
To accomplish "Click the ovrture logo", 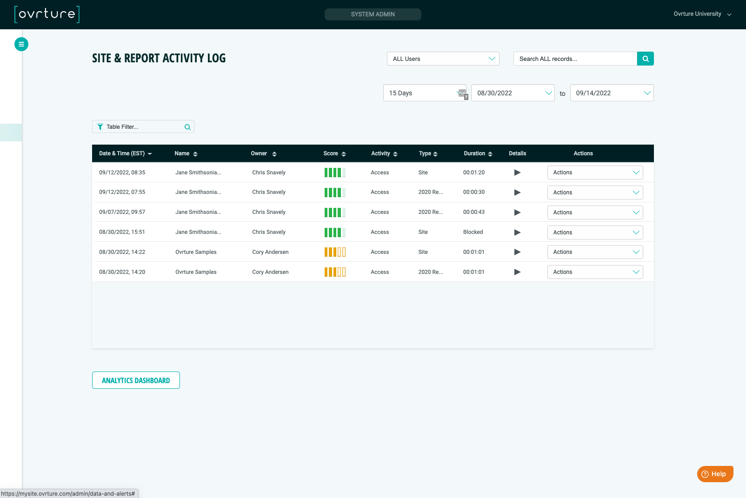I will click(47, 14).
